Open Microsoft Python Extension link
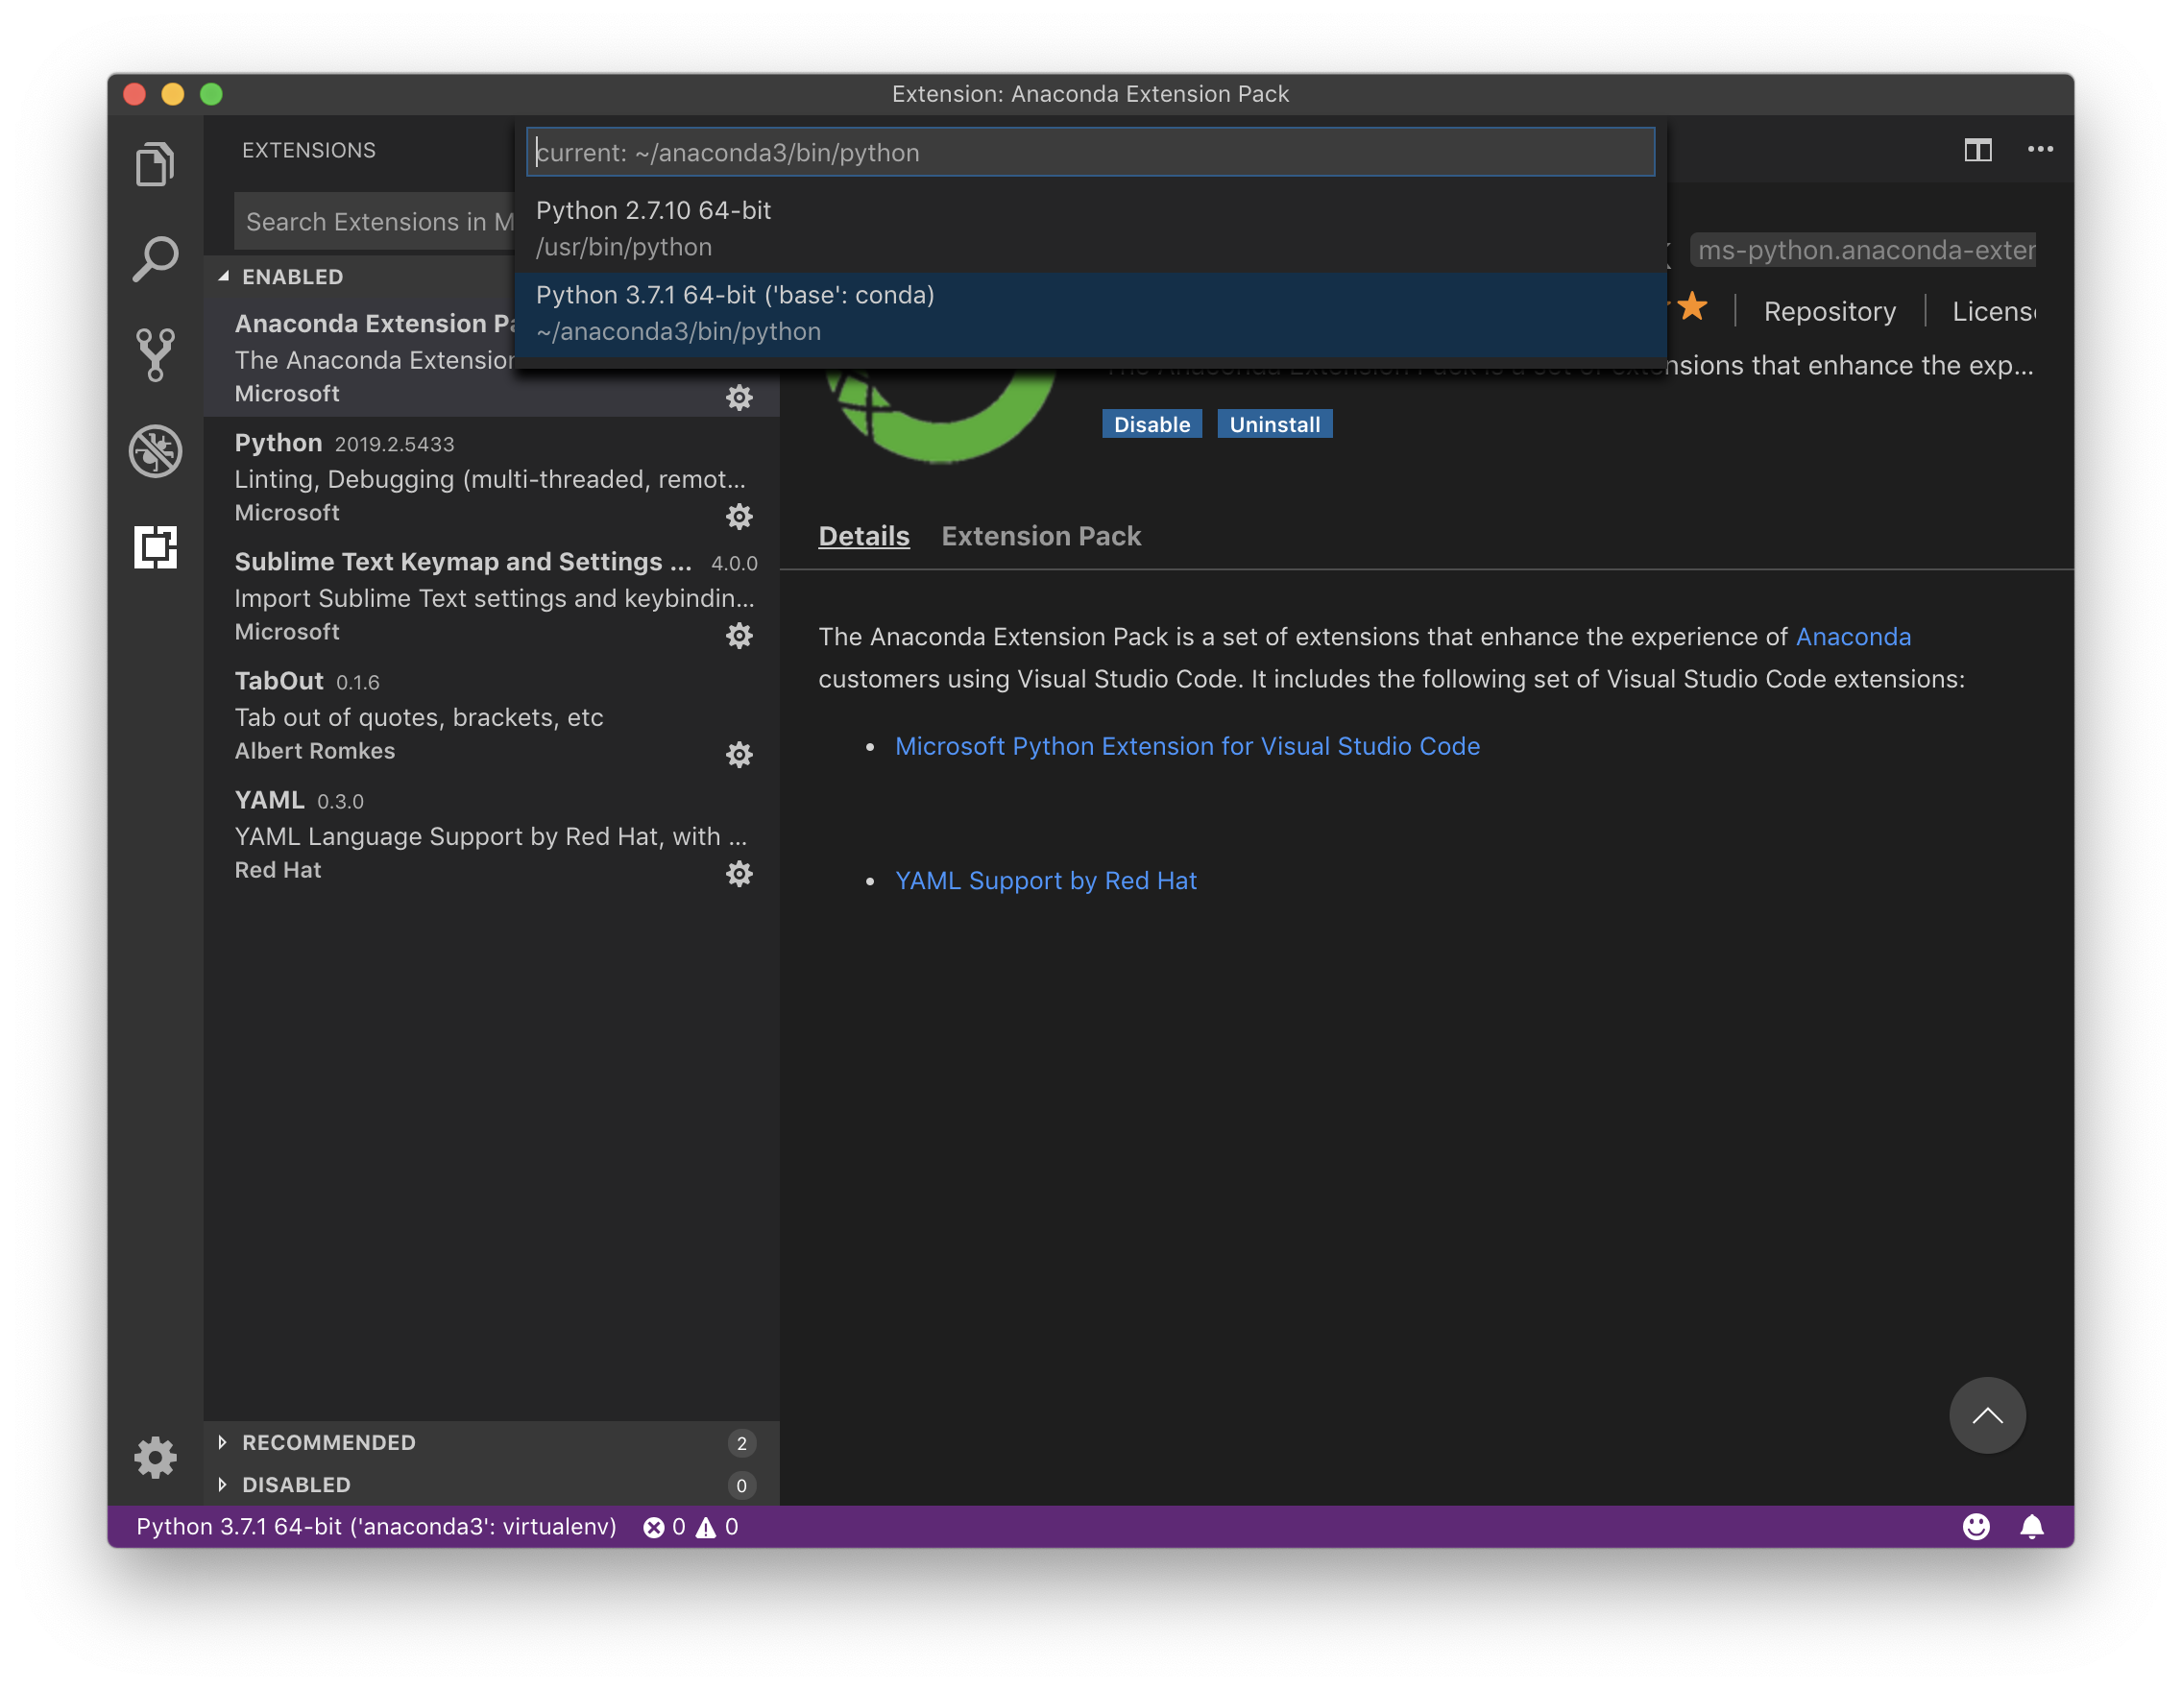Viewport: 2182px width, 1690px height. point(1187,746)
